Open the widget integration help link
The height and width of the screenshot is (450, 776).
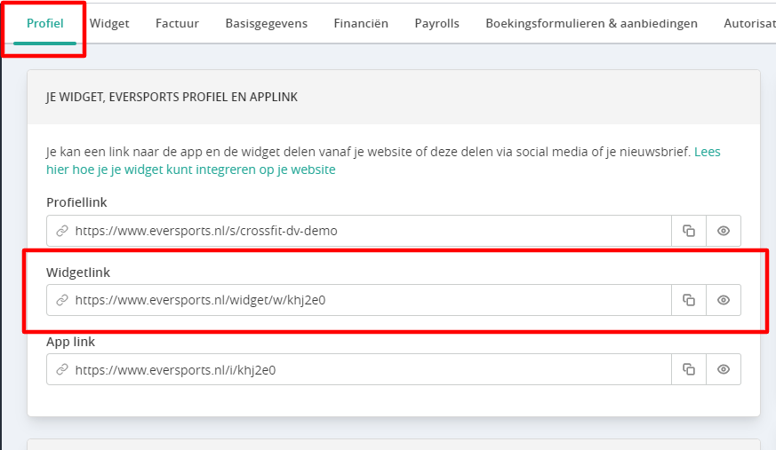pos(383,161)
